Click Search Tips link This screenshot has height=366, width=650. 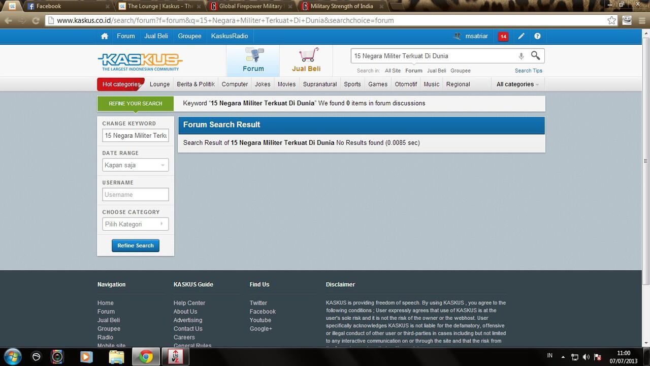(x=529, y=71)
